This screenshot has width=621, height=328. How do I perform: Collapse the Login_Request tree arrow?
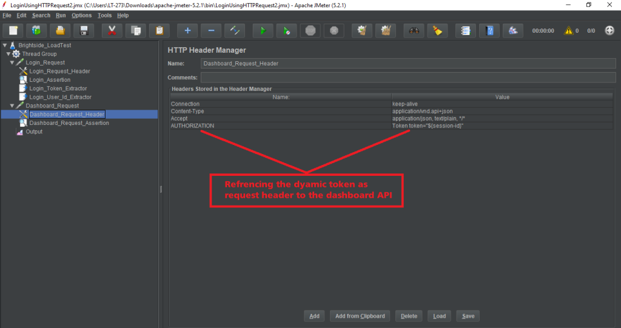[x=12, y=62]
